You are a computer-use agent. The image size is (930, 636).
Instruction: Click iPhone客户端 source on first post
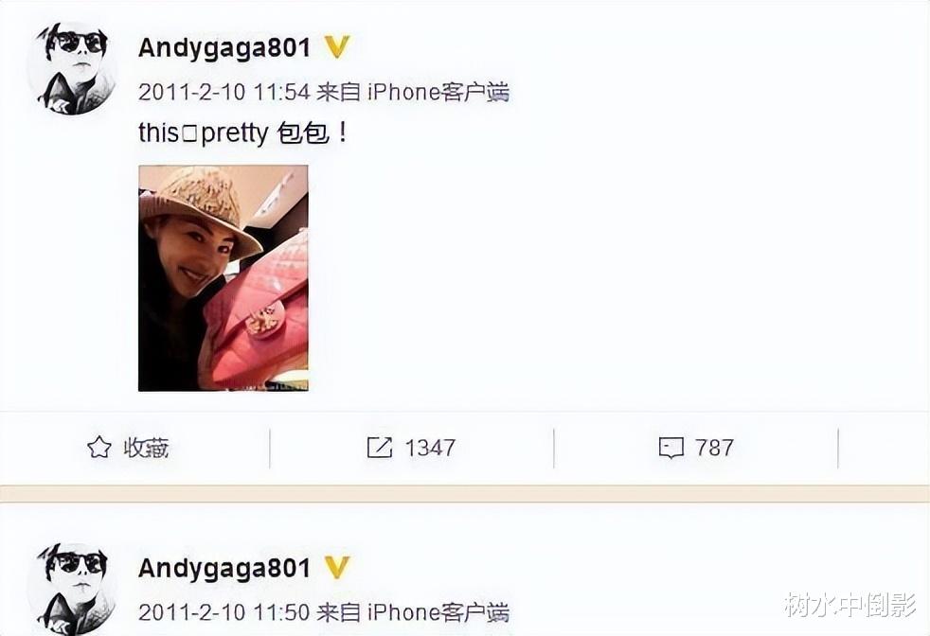[438, 93]
